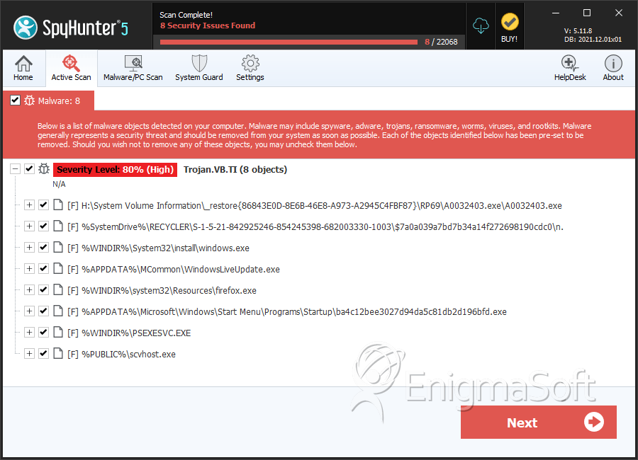Expand the PSEXESVC.EXE entry

(29, 333)
